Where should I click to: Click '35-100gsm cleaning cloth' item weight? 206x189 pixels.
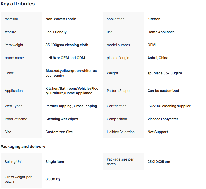coord(67,45)
